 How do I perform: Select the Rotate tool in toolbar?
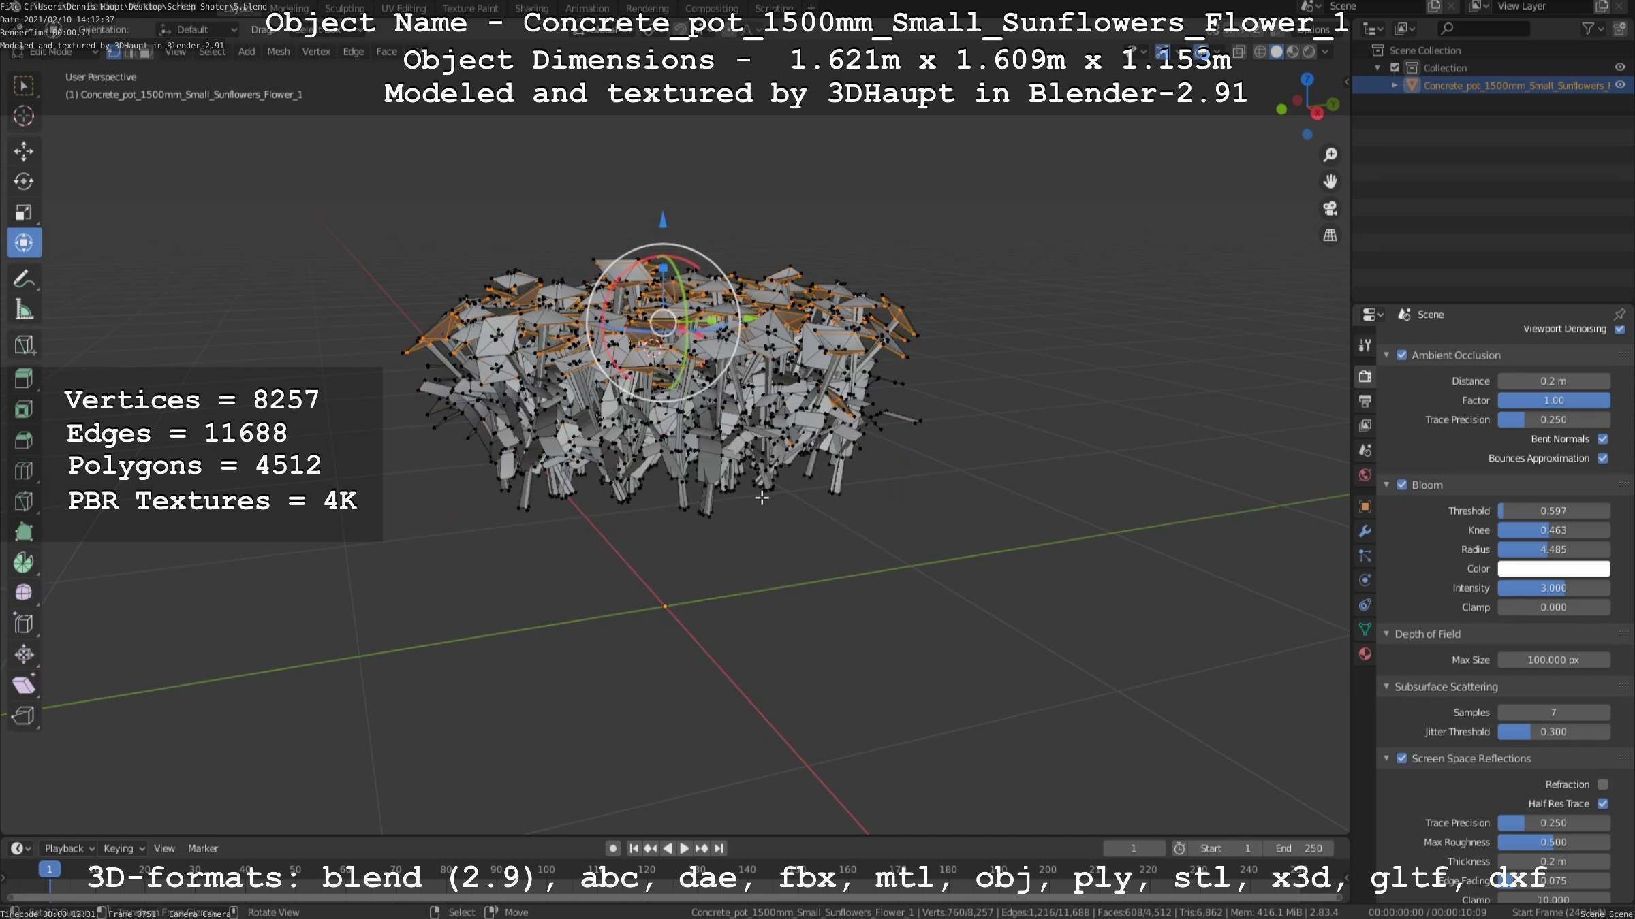tap(24, 182)
